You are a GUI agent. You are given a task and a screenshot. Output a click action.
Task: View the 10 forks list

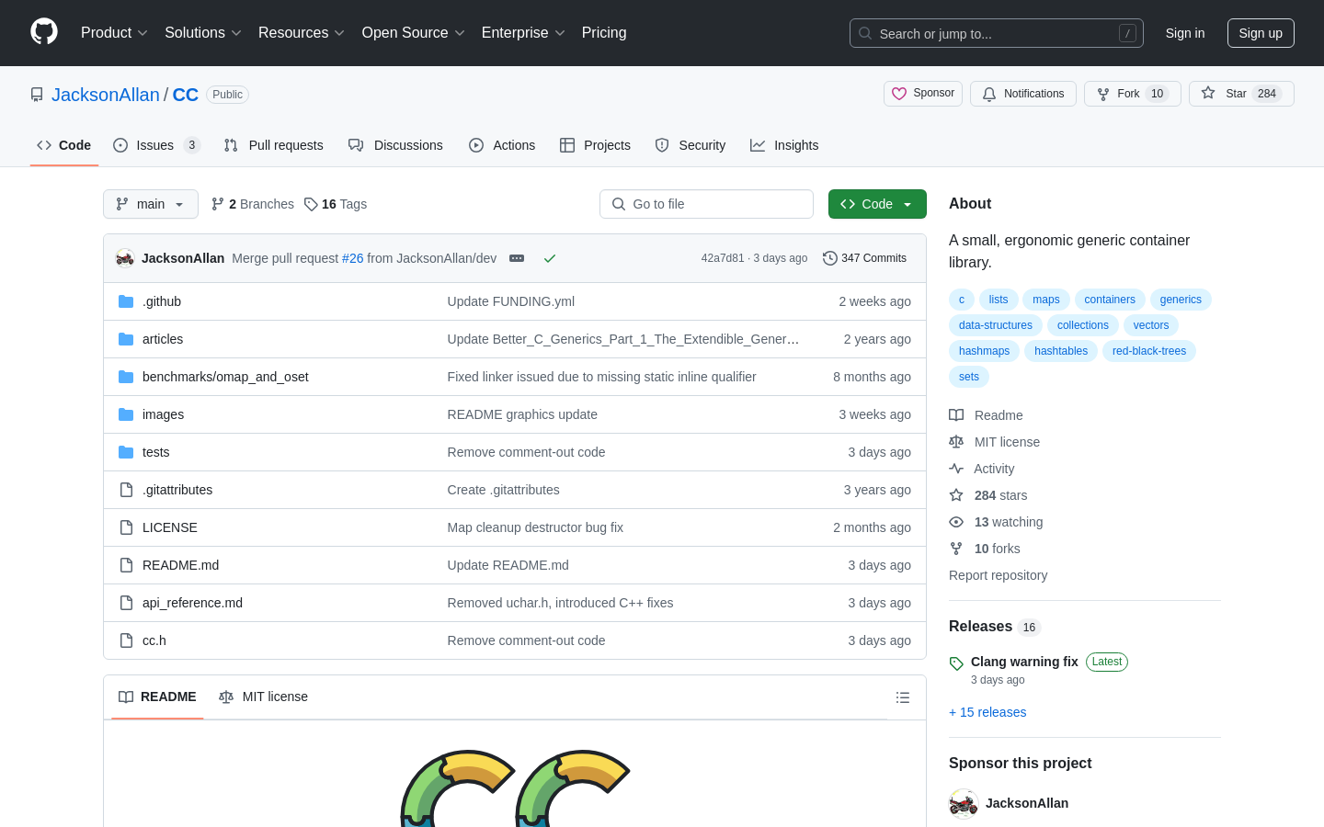(985, 549)
